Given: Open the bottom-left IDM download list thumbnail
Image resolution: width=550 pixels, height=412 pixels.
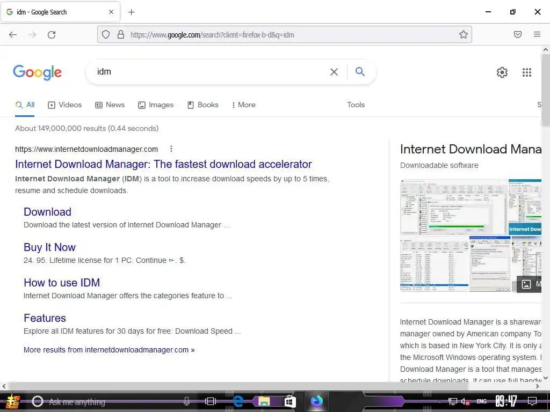Looking at the screenshot, I should pyautogui.click(x=434, y=264).
